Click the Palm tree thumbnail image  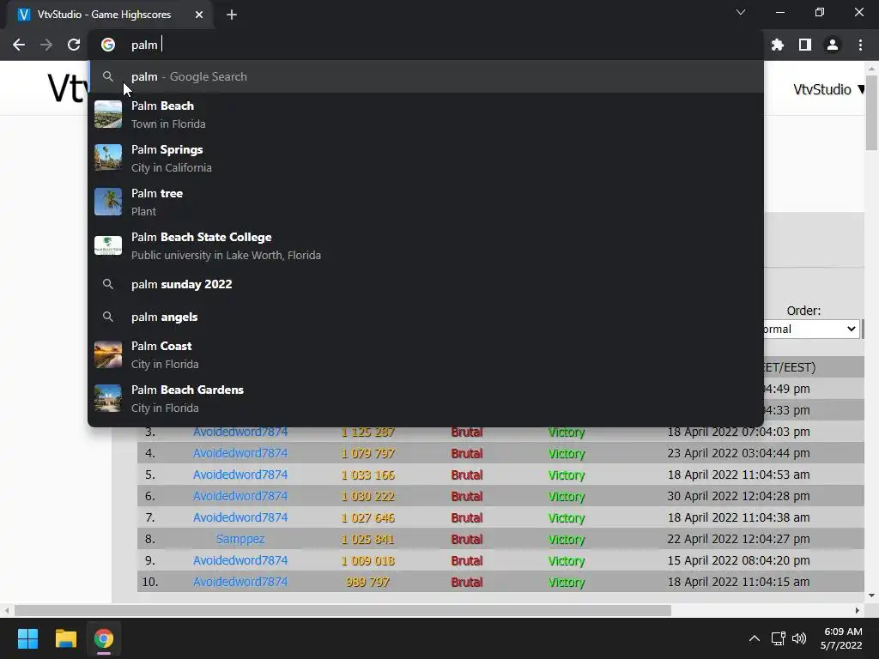tap(108, 202)
